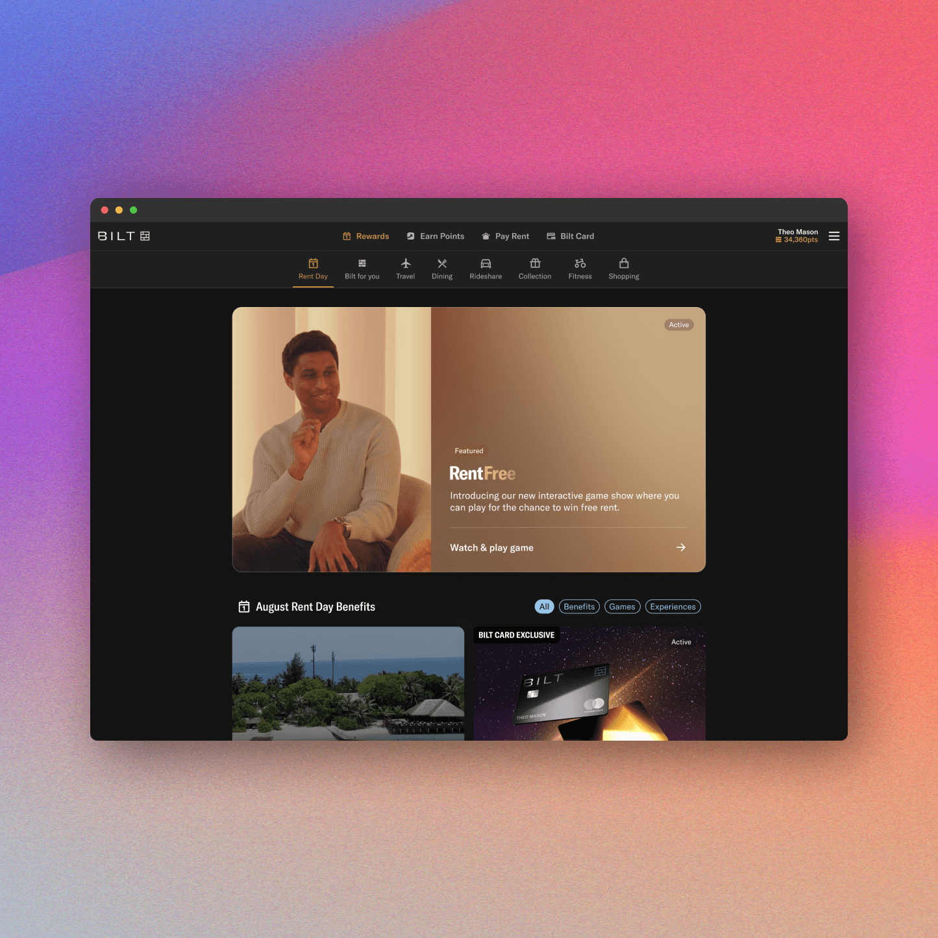Select the Rent Day category
This screenshot has height=938, width=938.
(313, 269)
